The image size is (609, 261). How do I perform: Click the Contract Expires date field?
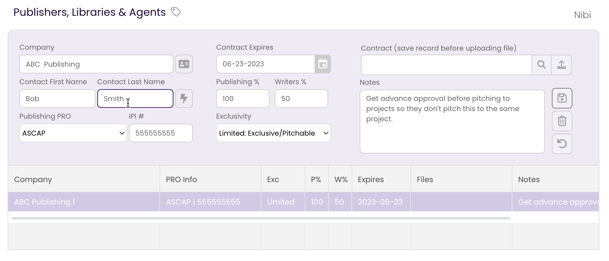[266, 64]
